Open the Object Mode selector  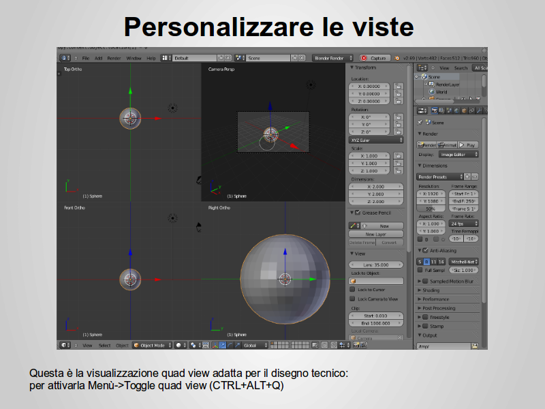pos(150,345)
